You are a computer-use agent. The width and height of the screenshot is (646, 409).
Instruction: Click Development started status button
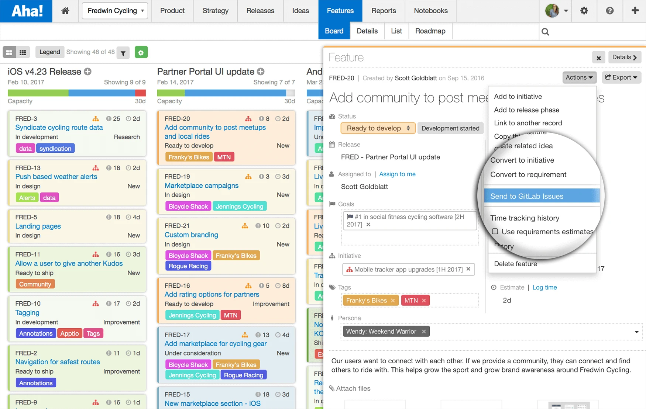[x=450, y=128]
